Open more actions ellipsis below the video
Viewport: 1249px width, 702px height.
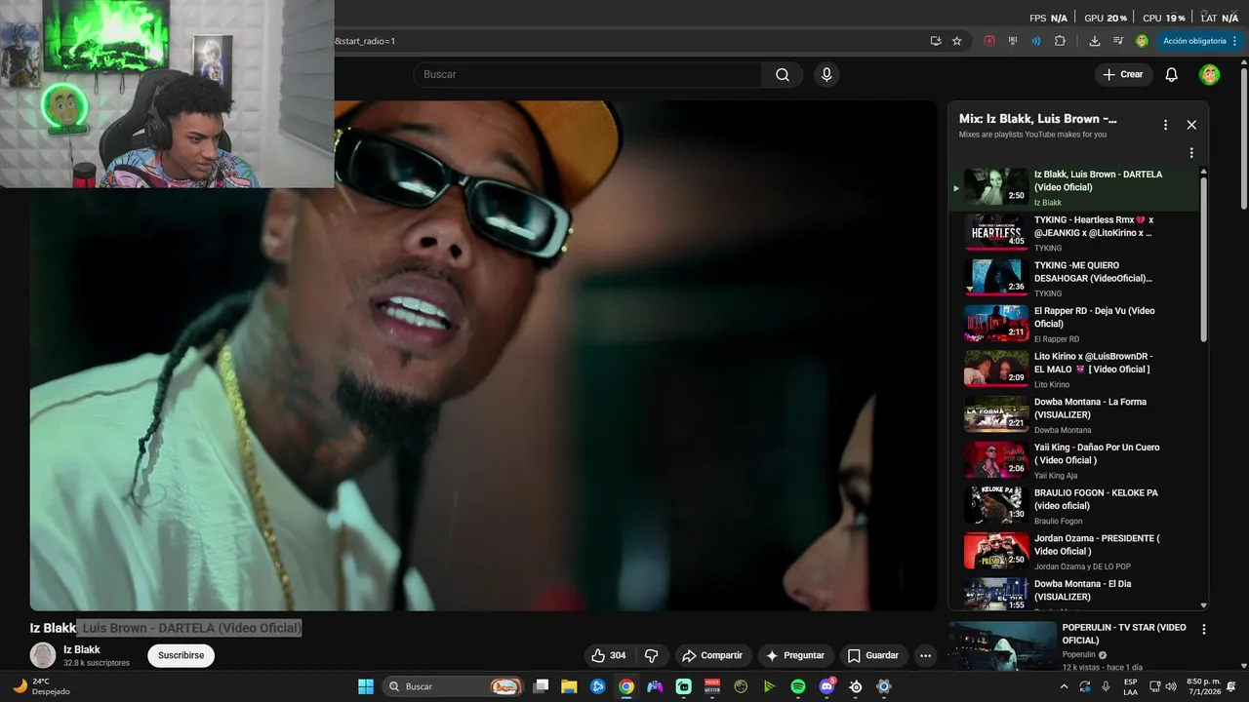[925, 655]
